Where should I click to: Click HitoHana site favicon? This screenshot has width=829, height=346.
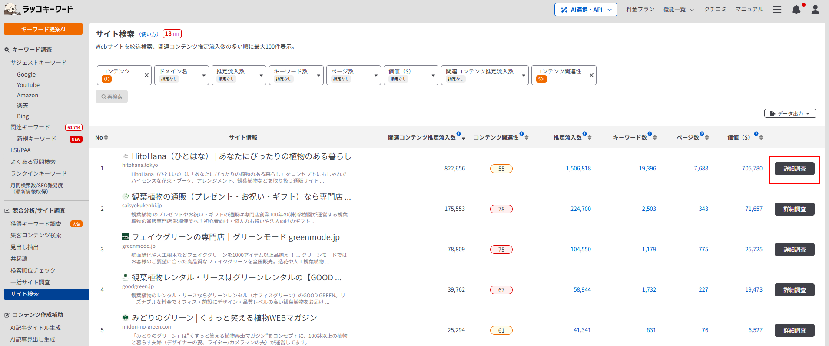pyautogui.click(x=126, y=156)
